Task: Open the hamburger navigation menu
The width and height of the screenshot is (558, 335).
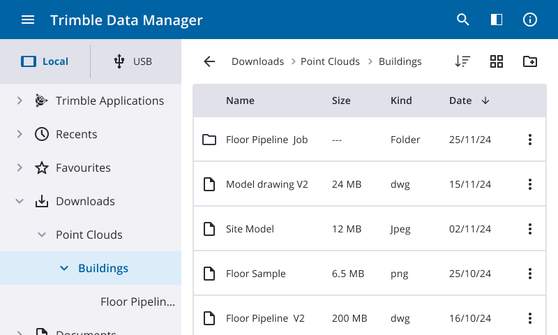Action: point(28,20)
